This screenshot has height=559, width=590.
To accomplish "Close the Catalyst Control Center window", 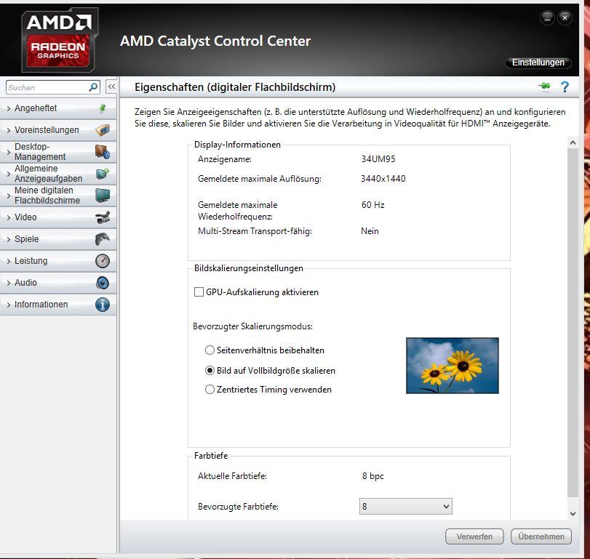I will click(565, 17).
